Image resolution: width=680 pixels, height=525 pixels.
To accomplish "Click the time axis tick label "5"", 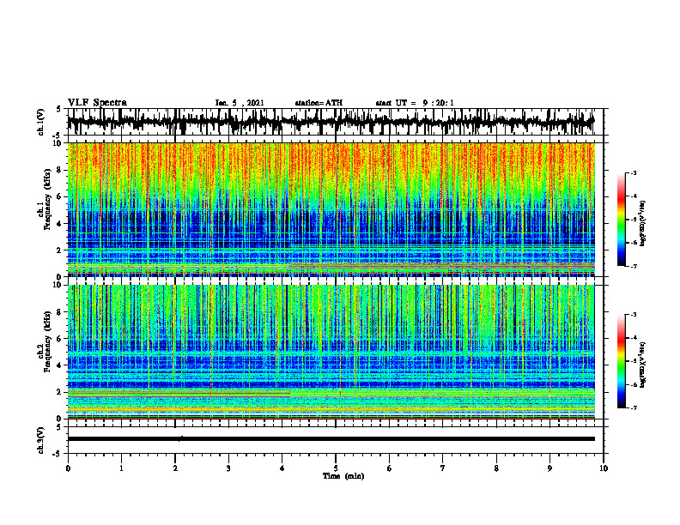I will tap(336, 468).
